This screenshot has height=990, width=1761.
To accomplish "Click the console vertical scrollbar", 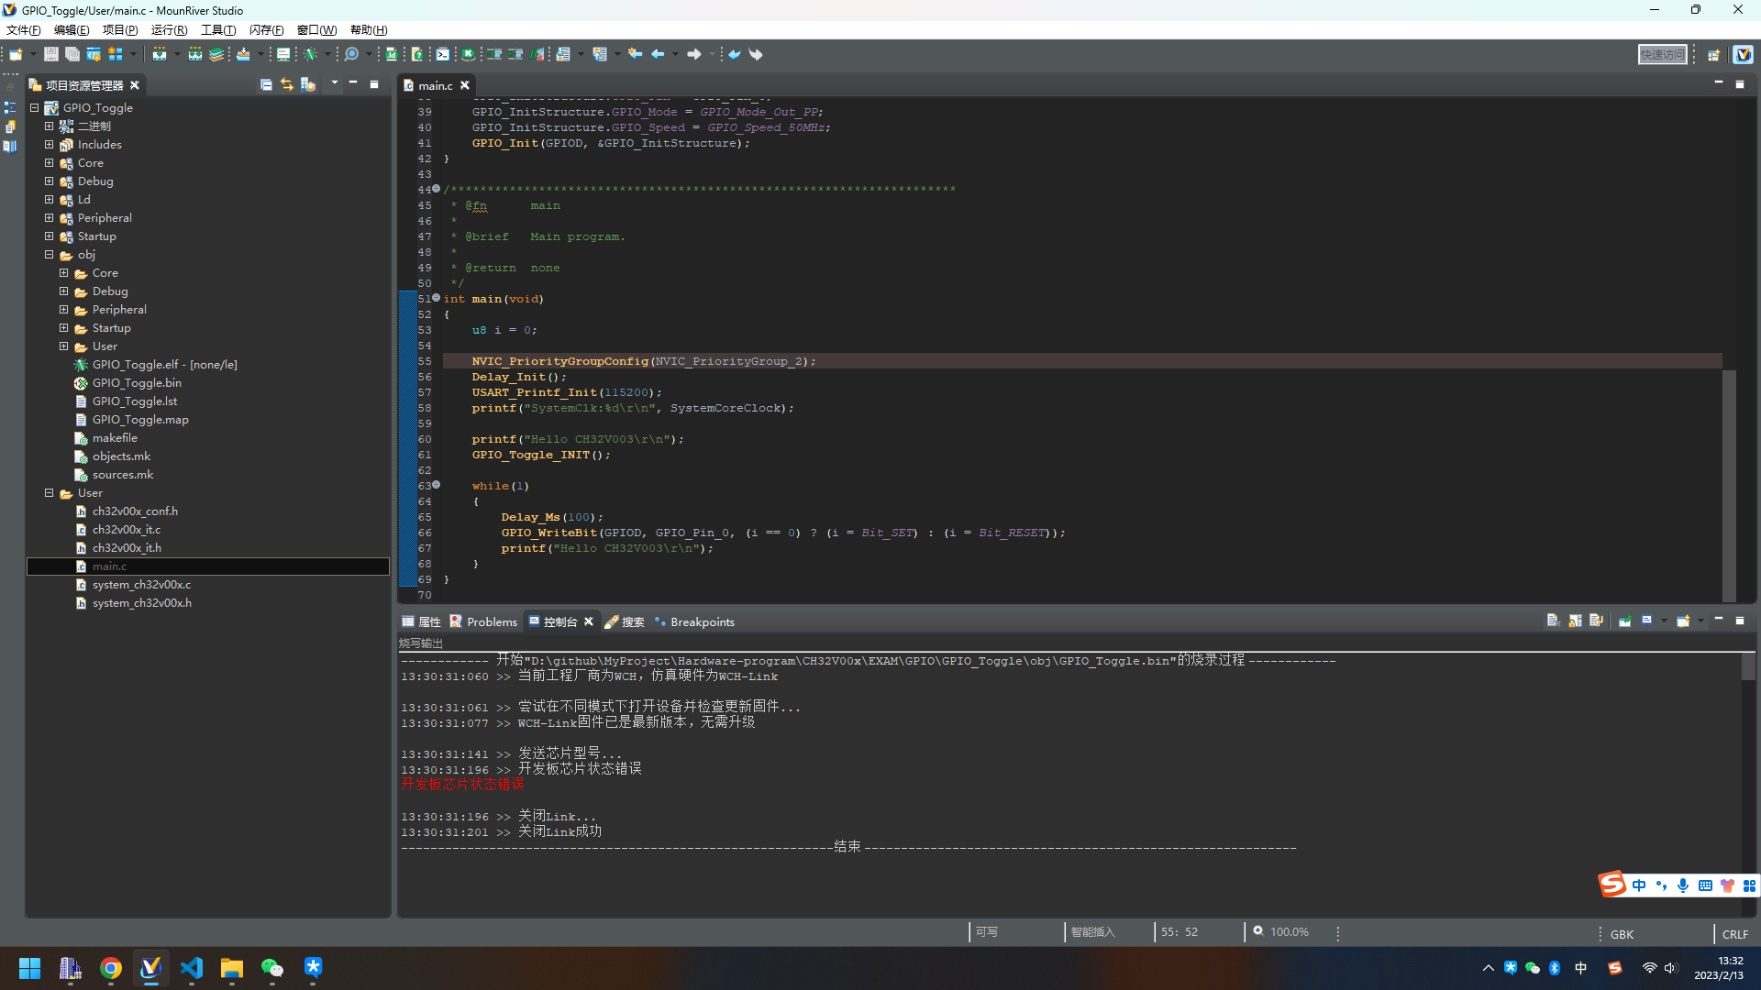I will (1748, 666).
